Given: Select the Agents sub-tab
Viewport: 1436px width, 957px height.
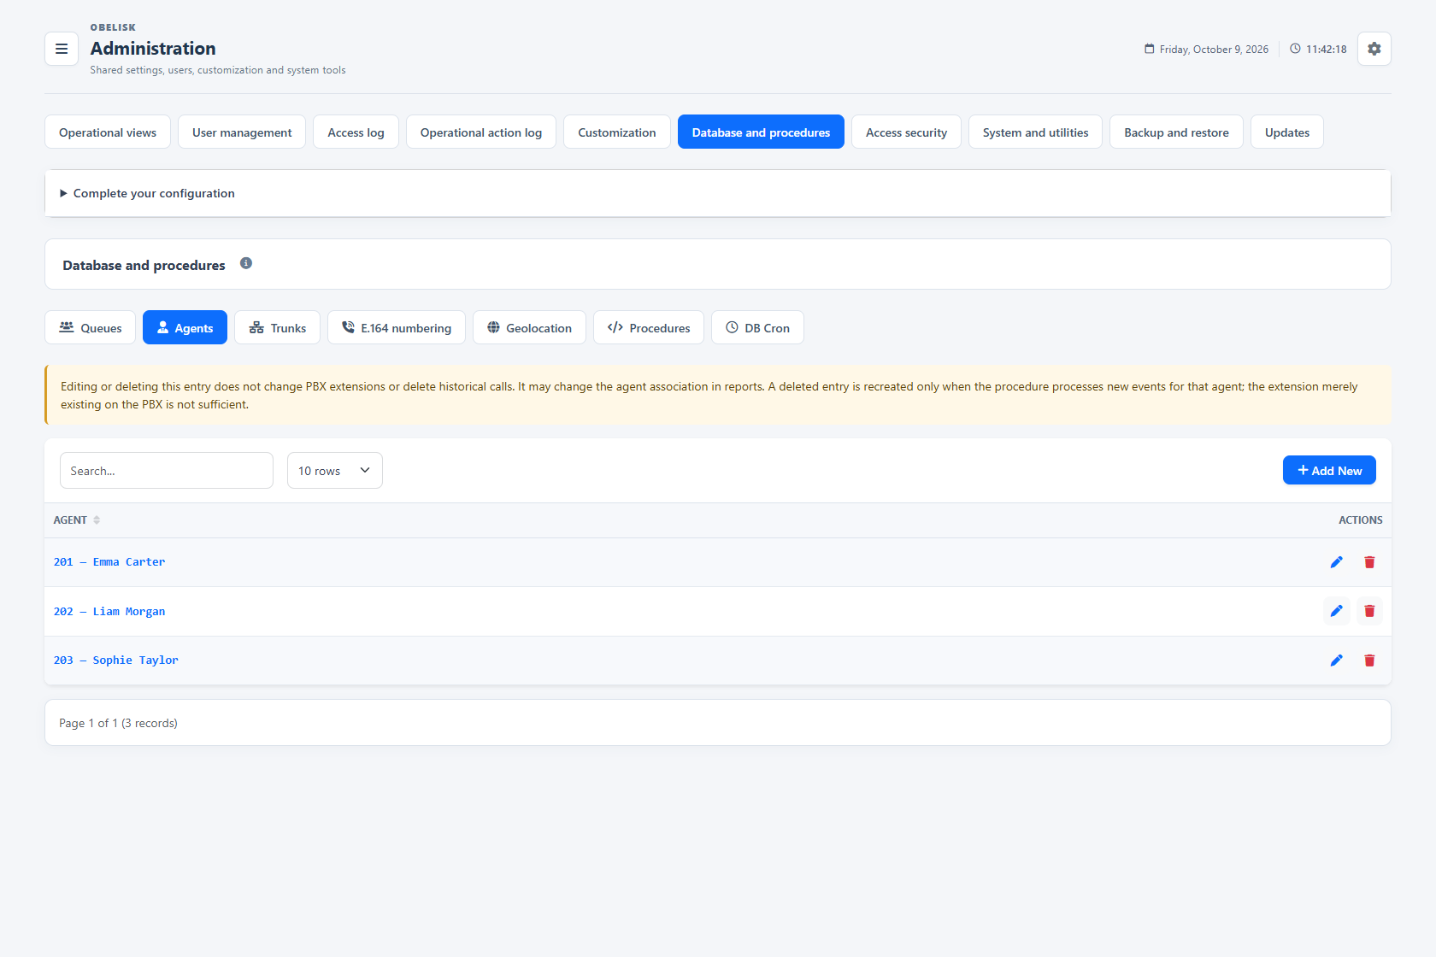Looking at the screenshot, I should coord(185,327).
